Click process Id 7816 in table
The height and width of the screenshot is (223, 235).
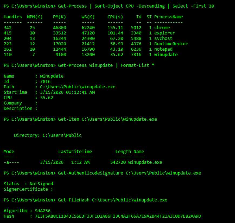click(136, 55)
